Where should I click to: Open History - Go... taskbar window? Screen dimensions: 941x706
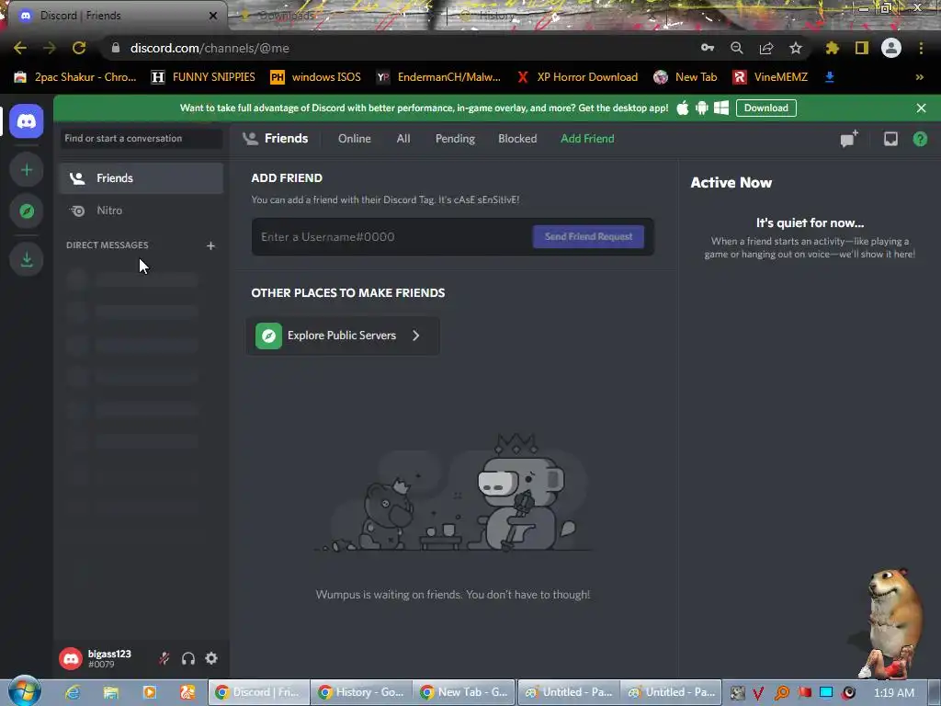pyautogui.click(x=361, y=692)
